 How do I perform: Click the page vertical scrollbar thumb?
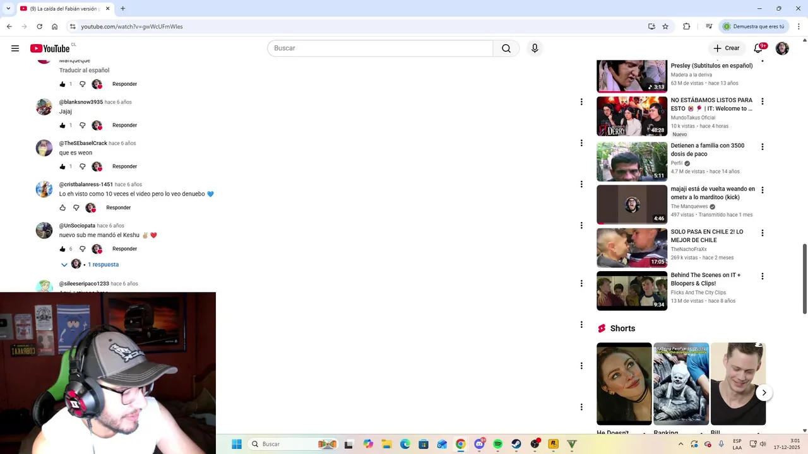(804, 279)
